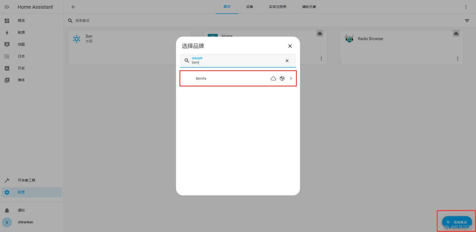This screenshot has height=232, width=476.
Task: Close the 选择品牌 dialog
Action: click(290, 46)
